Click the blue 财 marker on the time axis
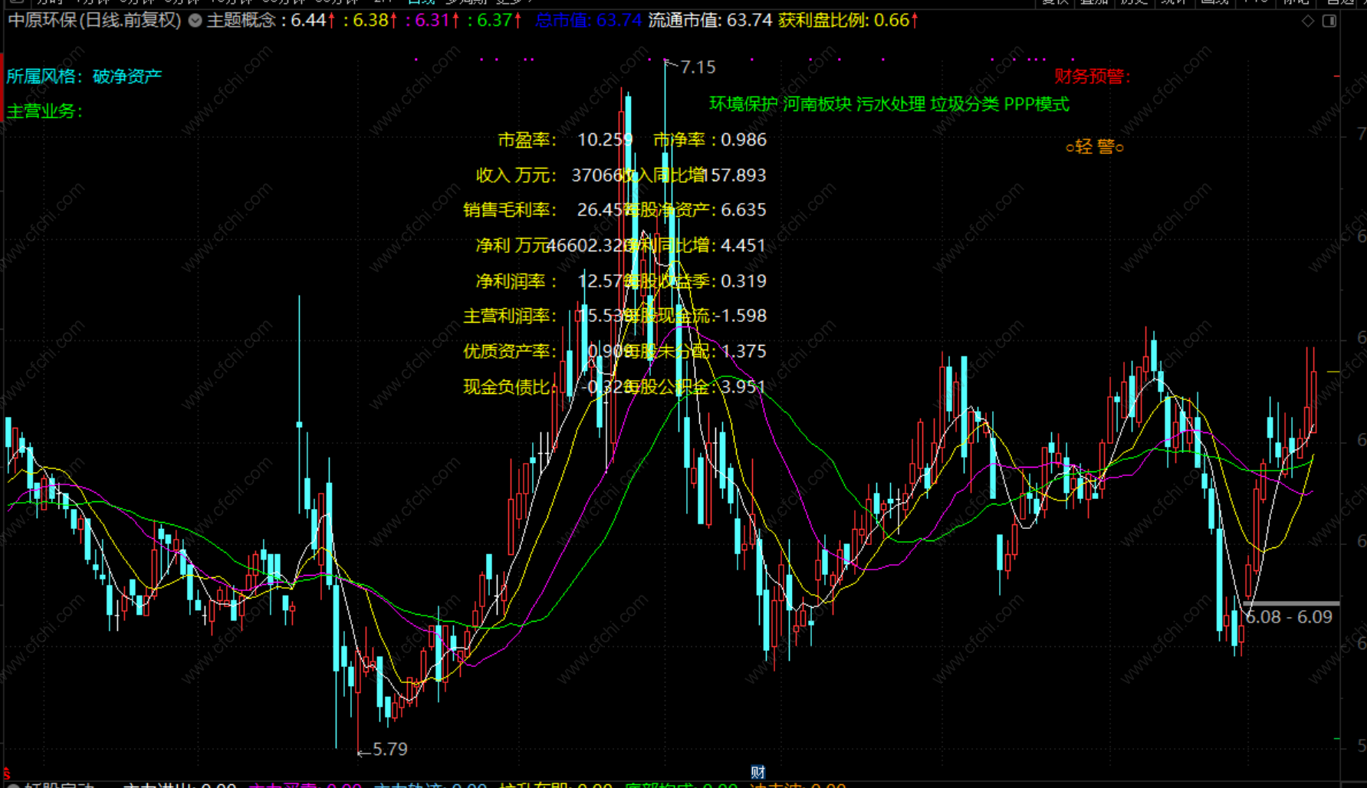 pos(757,772)
